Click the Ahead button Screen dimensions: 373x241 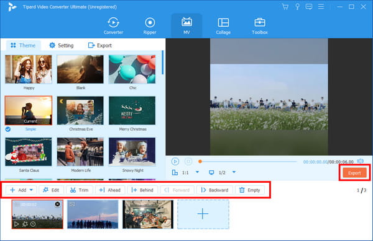[109, 190]
